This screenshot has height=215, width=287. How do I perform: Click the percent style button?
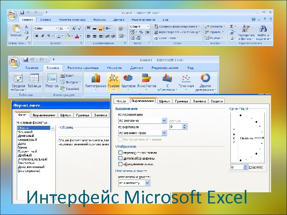pos(141,32)
